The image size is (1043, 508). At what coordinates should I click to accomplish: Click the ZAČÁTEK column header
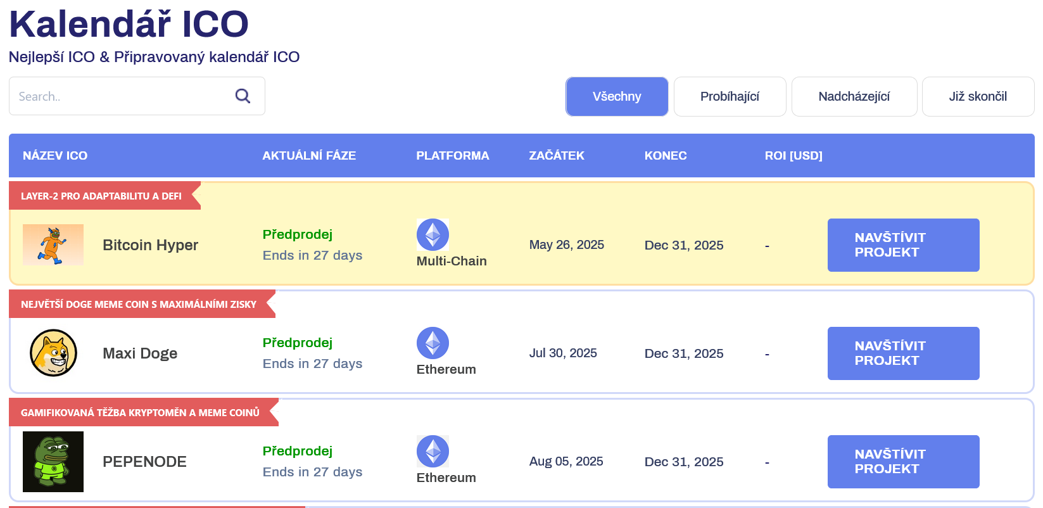tap(557, 156)
